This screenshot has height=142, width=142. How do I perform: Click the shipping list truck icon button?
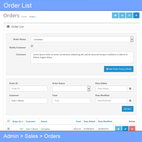coord(115,15)
